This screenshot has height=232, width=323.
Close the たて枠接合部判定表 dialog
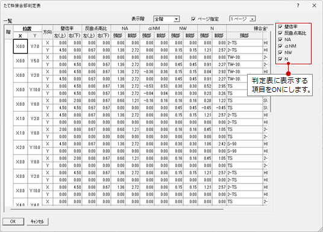click(314, 5)
